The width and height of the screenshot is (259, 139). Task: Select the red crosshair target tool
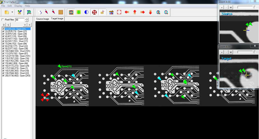(95, 12)
